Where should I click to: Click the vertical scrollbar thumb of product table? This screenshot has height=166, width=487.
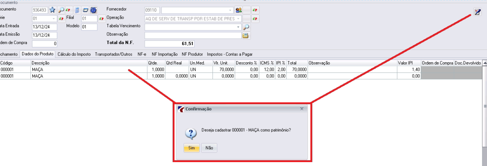tap(485, 106)
